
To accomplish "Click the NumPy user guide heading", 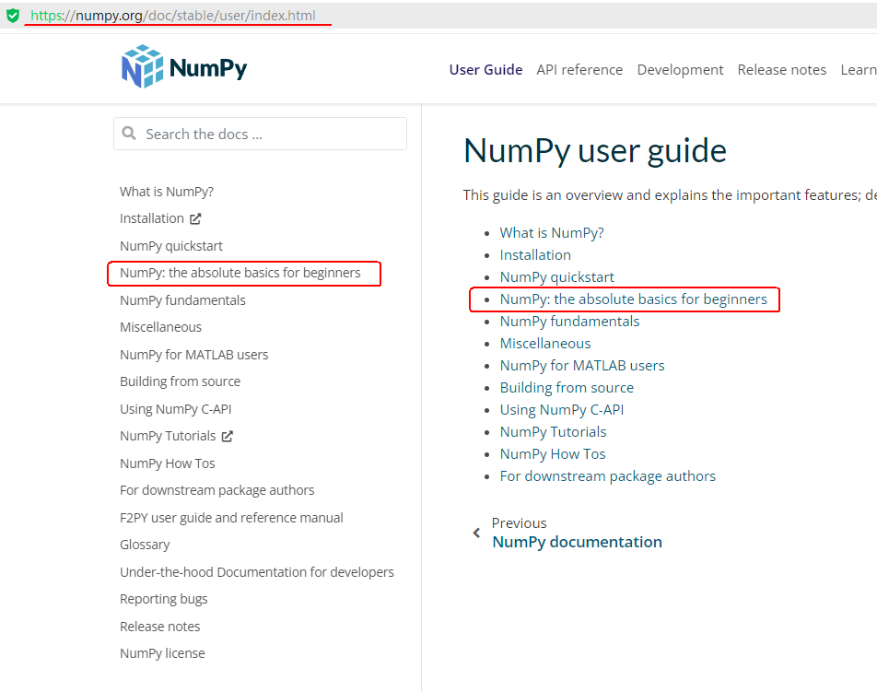I will [594, 151].
